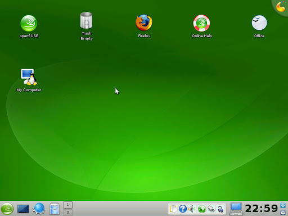The width and height of the screenshot is (288, 216).
Task: Open the openSUSE start menu button
Action: coord(7,209)
